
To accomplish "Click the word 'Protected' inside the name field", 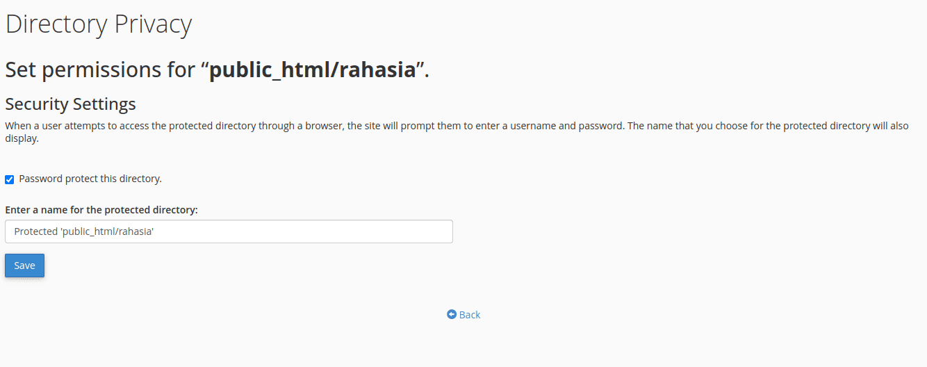I will (x=35, y=231).
